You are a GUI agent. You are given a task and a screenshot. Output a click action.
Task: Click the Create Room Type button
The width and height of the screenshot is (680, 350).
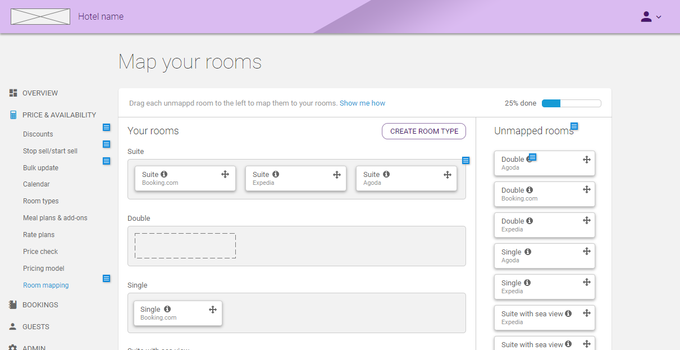point(424,131)
